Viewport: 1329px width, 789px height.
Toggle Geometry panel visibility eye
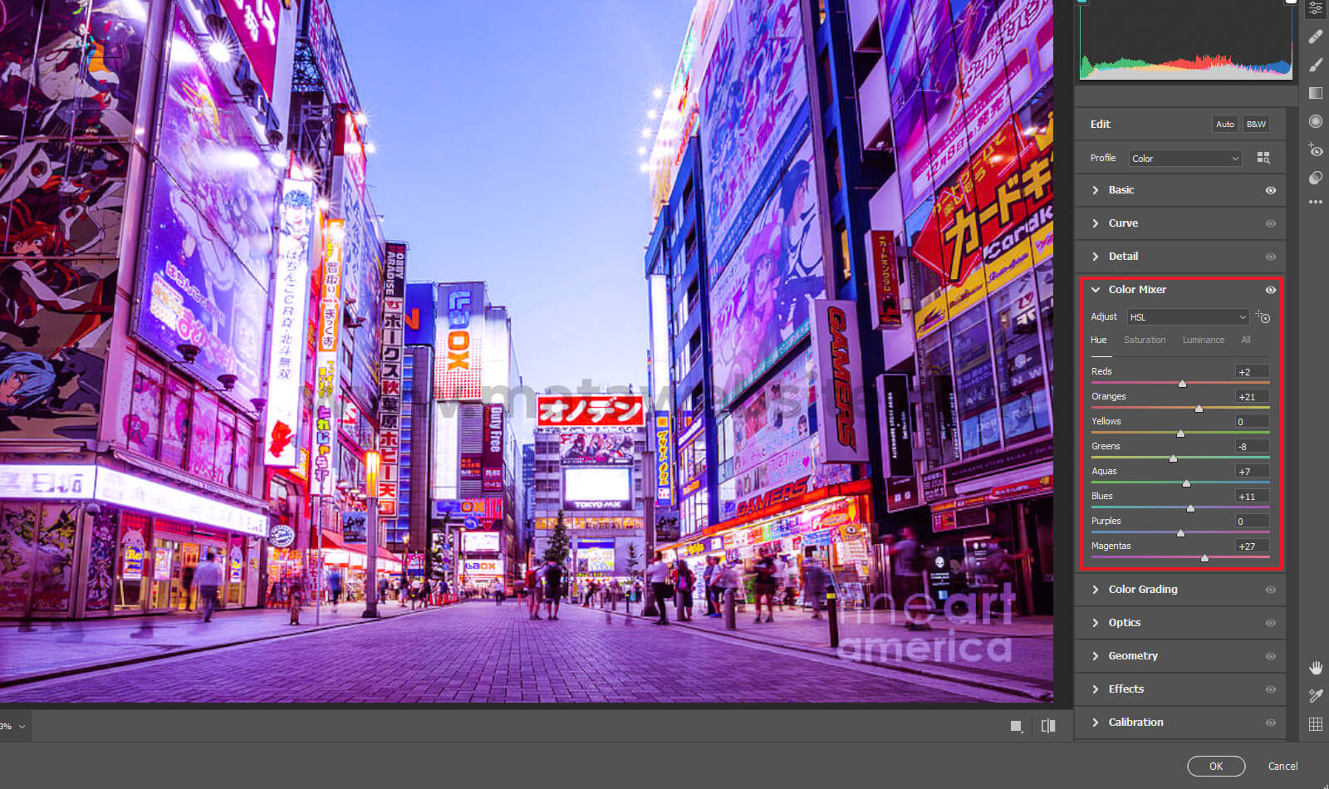tap(1270, 656)
